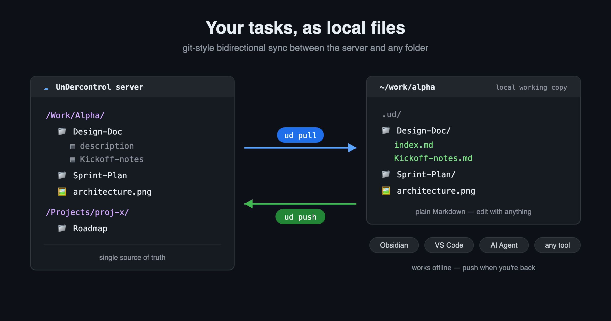Click 'plain Markdown — edit with anything' caption
Screen dimensions: 611x321
(x=474, y=212)
